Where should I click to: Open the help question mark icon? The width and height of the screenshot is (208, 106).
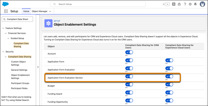click(x=185, y=4)
